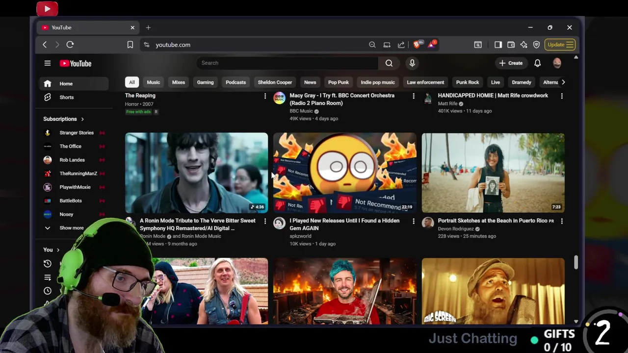Open Leo AI sparkle icon
The height and width of the screenshot is (353, 628).
pos(523,45)
